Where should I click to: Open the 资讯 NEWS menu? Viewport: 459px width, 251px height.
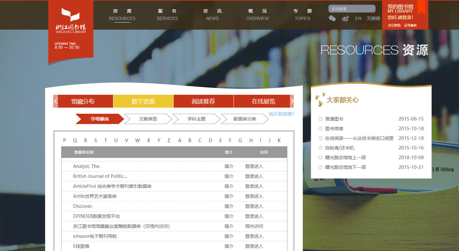(x=212, y=15)
